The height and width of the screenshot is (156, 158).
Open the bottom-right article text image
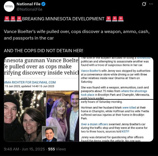[116, 121]
